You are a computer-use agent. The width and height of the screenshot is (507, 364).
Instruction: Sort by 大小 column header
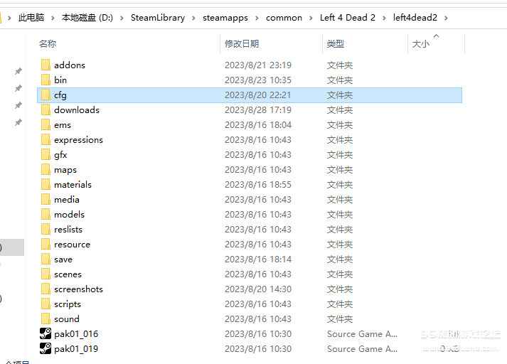(x=421, y=43)
